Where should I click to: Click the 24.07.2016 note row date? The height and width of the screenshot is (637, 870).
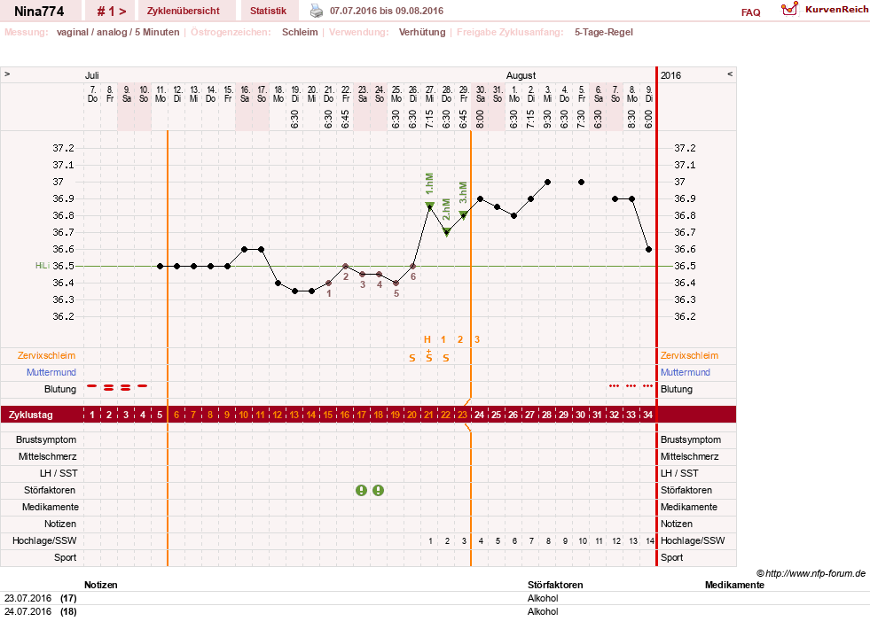click(x=27, y=611)
